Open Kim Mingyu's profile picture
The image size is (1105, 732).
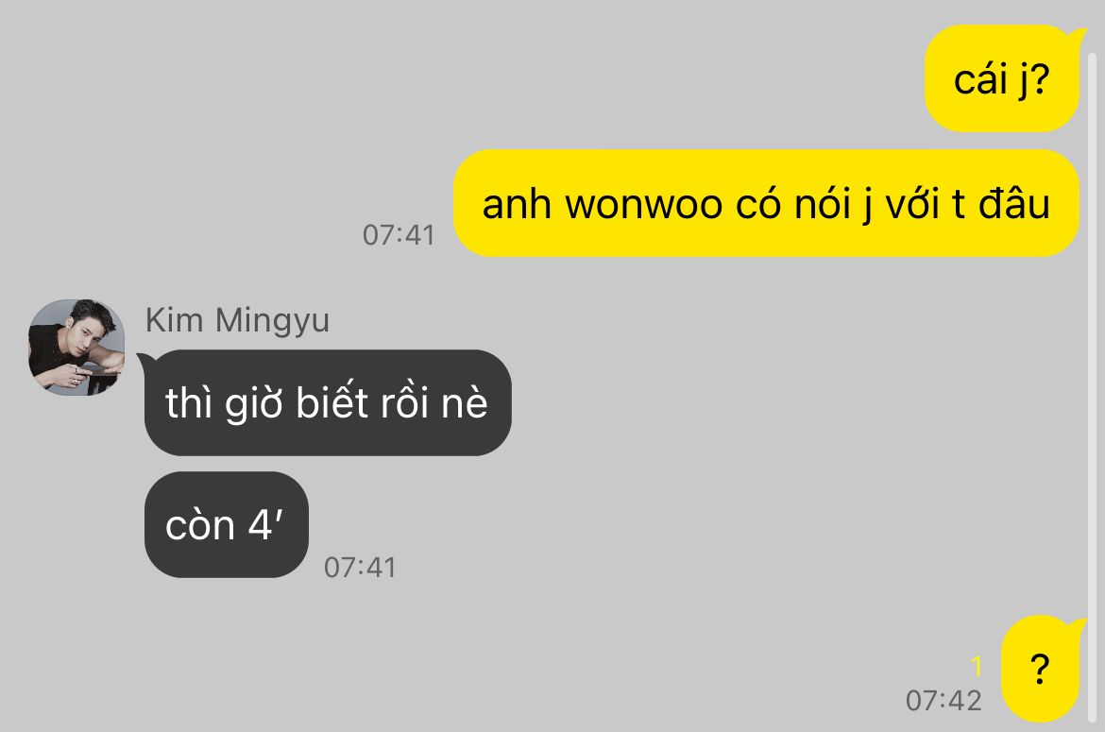pos(76,348)
